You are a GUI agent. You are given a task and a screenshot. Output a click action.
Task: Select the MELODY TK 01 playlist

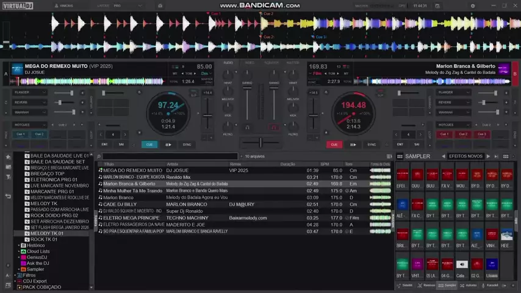[46, 233]
